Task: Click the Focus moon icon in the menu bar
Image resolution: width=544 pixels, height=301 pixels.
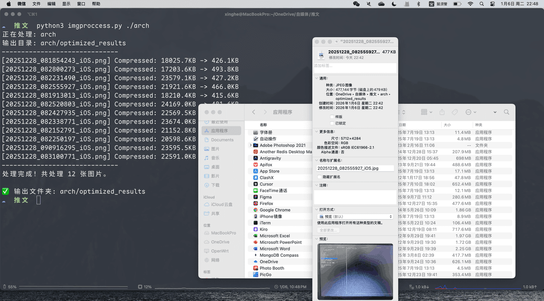Action: [394, 4]
